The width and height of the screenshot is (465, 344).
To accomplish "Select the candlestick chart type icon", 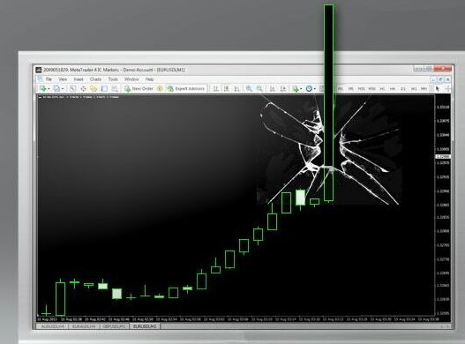I will pyautogui.click(x=226, y=88).
